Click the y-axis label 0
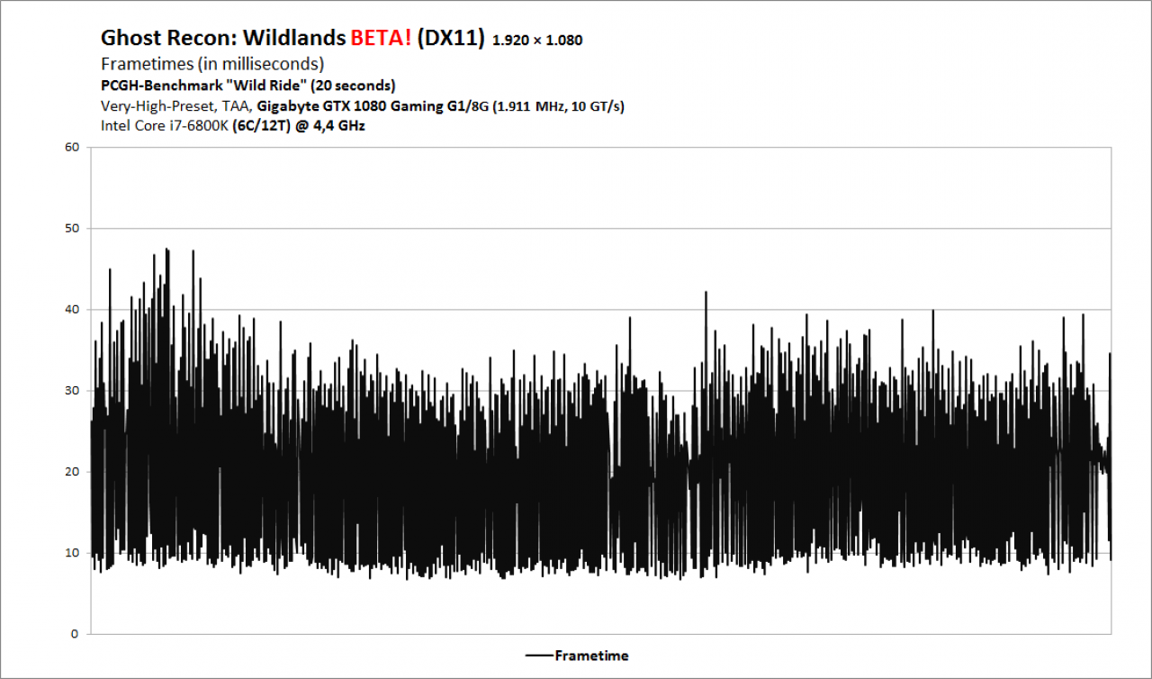Screen dimensions: 1152x679 click(76, 633)
